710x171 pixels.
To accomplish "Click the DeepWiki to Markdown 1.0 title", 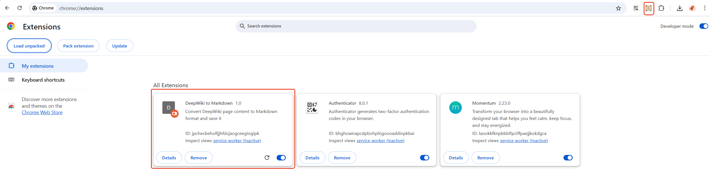I will tap(213, 103).
